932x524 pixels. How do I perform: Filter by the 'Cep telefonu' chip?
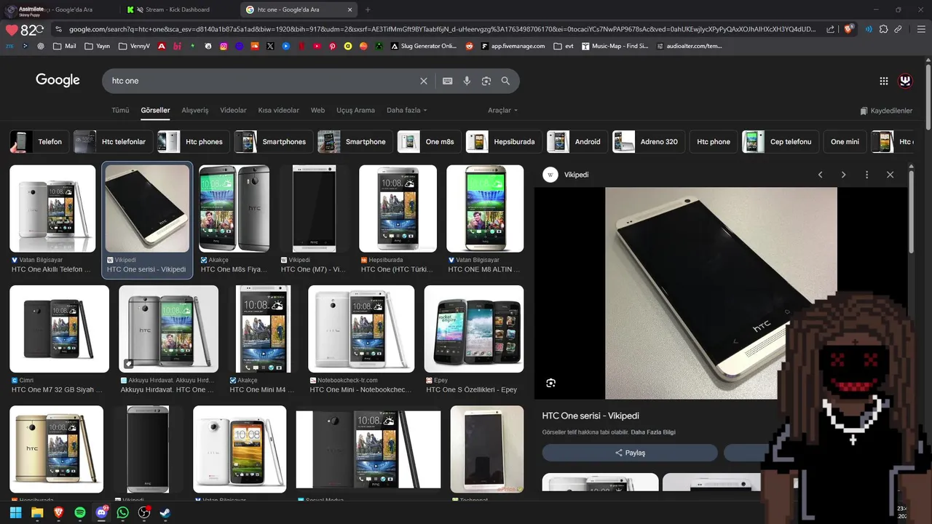781,142
